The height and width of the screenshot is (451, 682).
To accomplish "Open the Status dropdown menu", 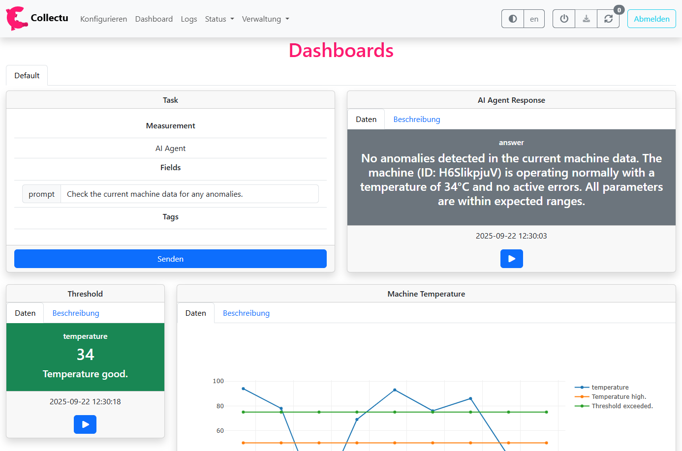I will pos(219,19).
